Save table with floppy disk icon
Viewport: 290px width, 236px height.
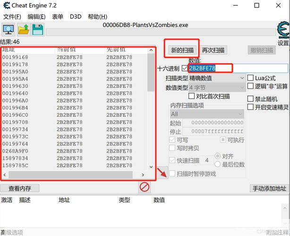(x=38, y=30)
